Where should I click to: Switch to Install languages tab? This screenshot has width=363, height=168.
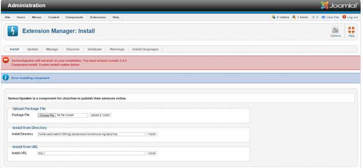point(145,49)
